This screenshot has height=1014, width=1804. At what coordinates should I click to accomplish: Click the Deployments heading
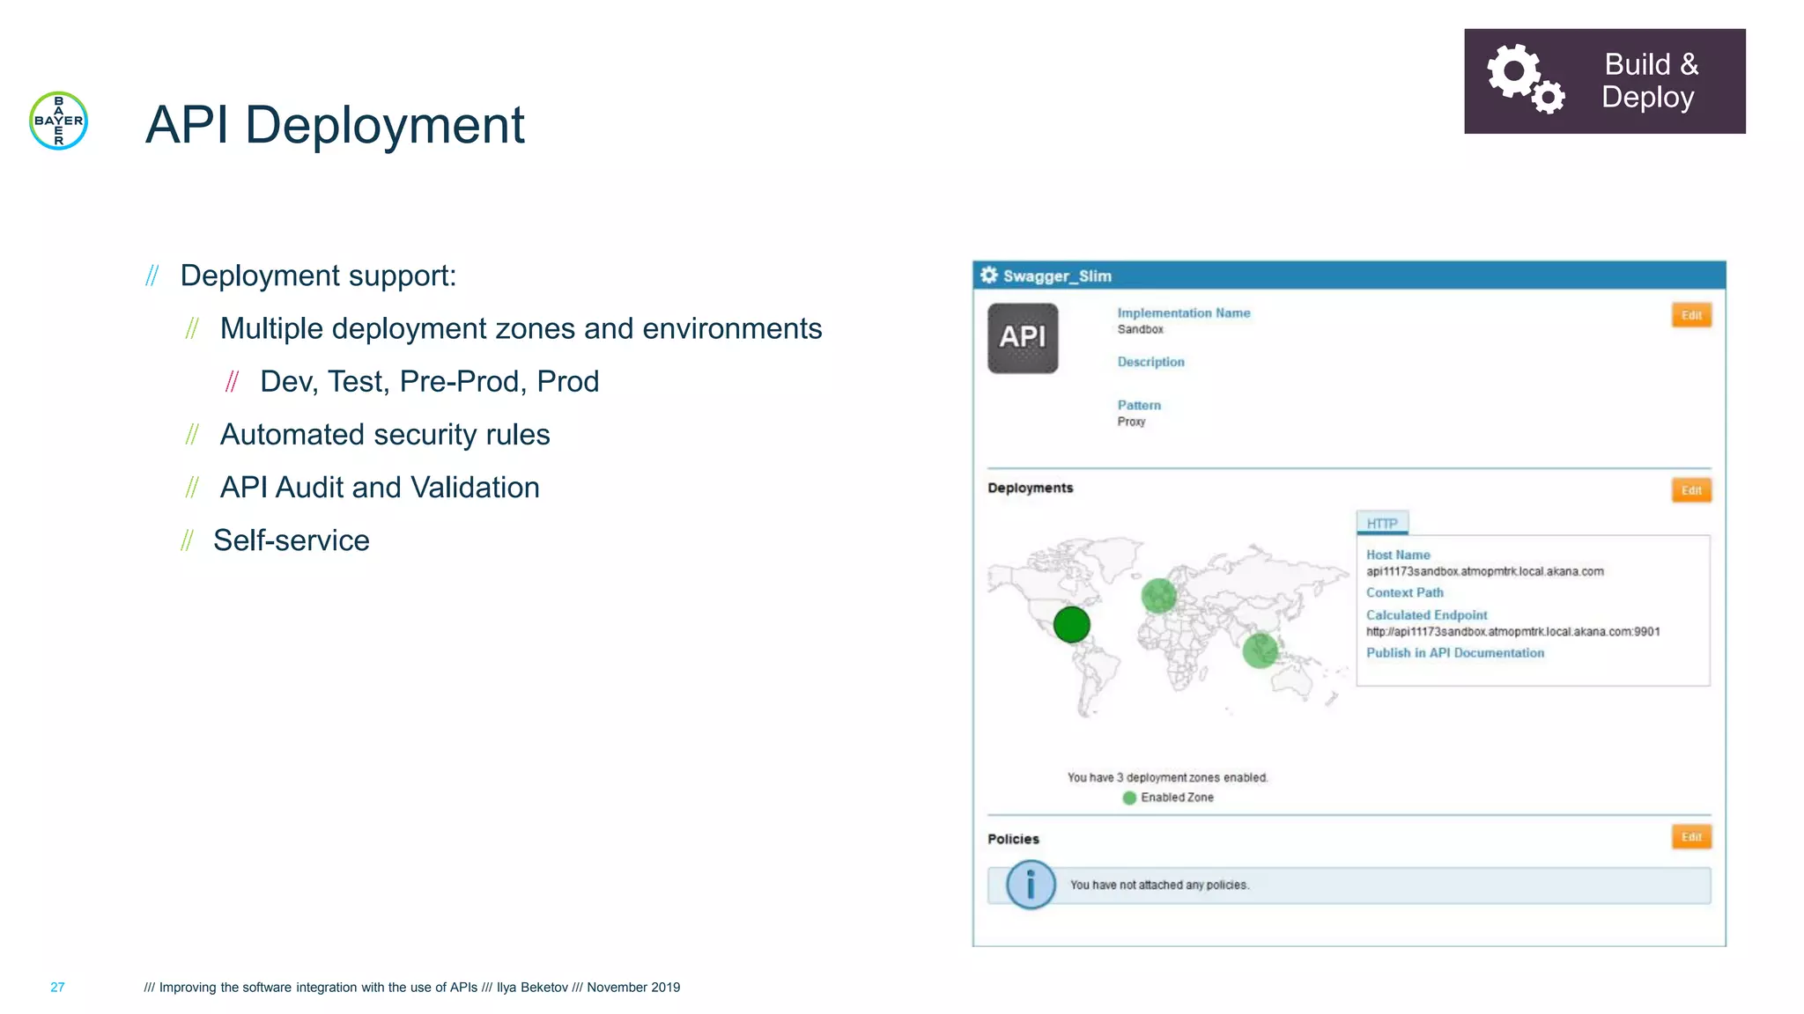1031,488
